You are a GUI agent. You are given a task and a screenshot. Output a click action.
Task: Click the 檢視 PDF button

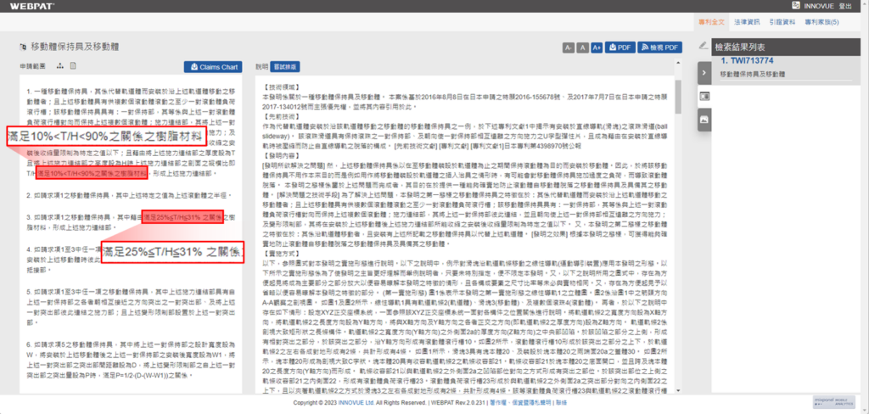[x=659, y=48]
